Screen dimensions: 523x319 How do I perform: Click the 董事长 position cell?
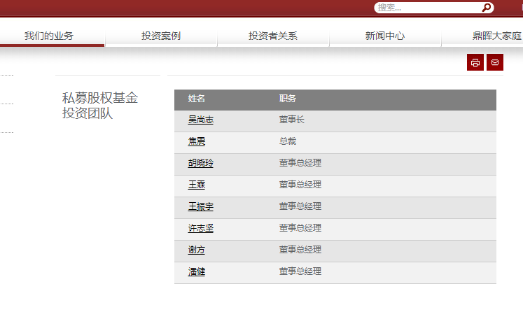292,120
